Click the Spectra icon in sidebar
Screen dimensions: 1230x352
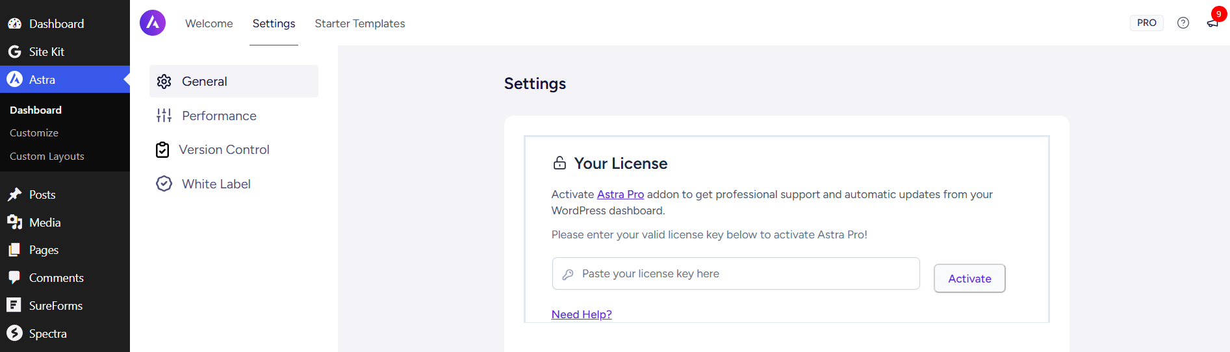(14, 334)
